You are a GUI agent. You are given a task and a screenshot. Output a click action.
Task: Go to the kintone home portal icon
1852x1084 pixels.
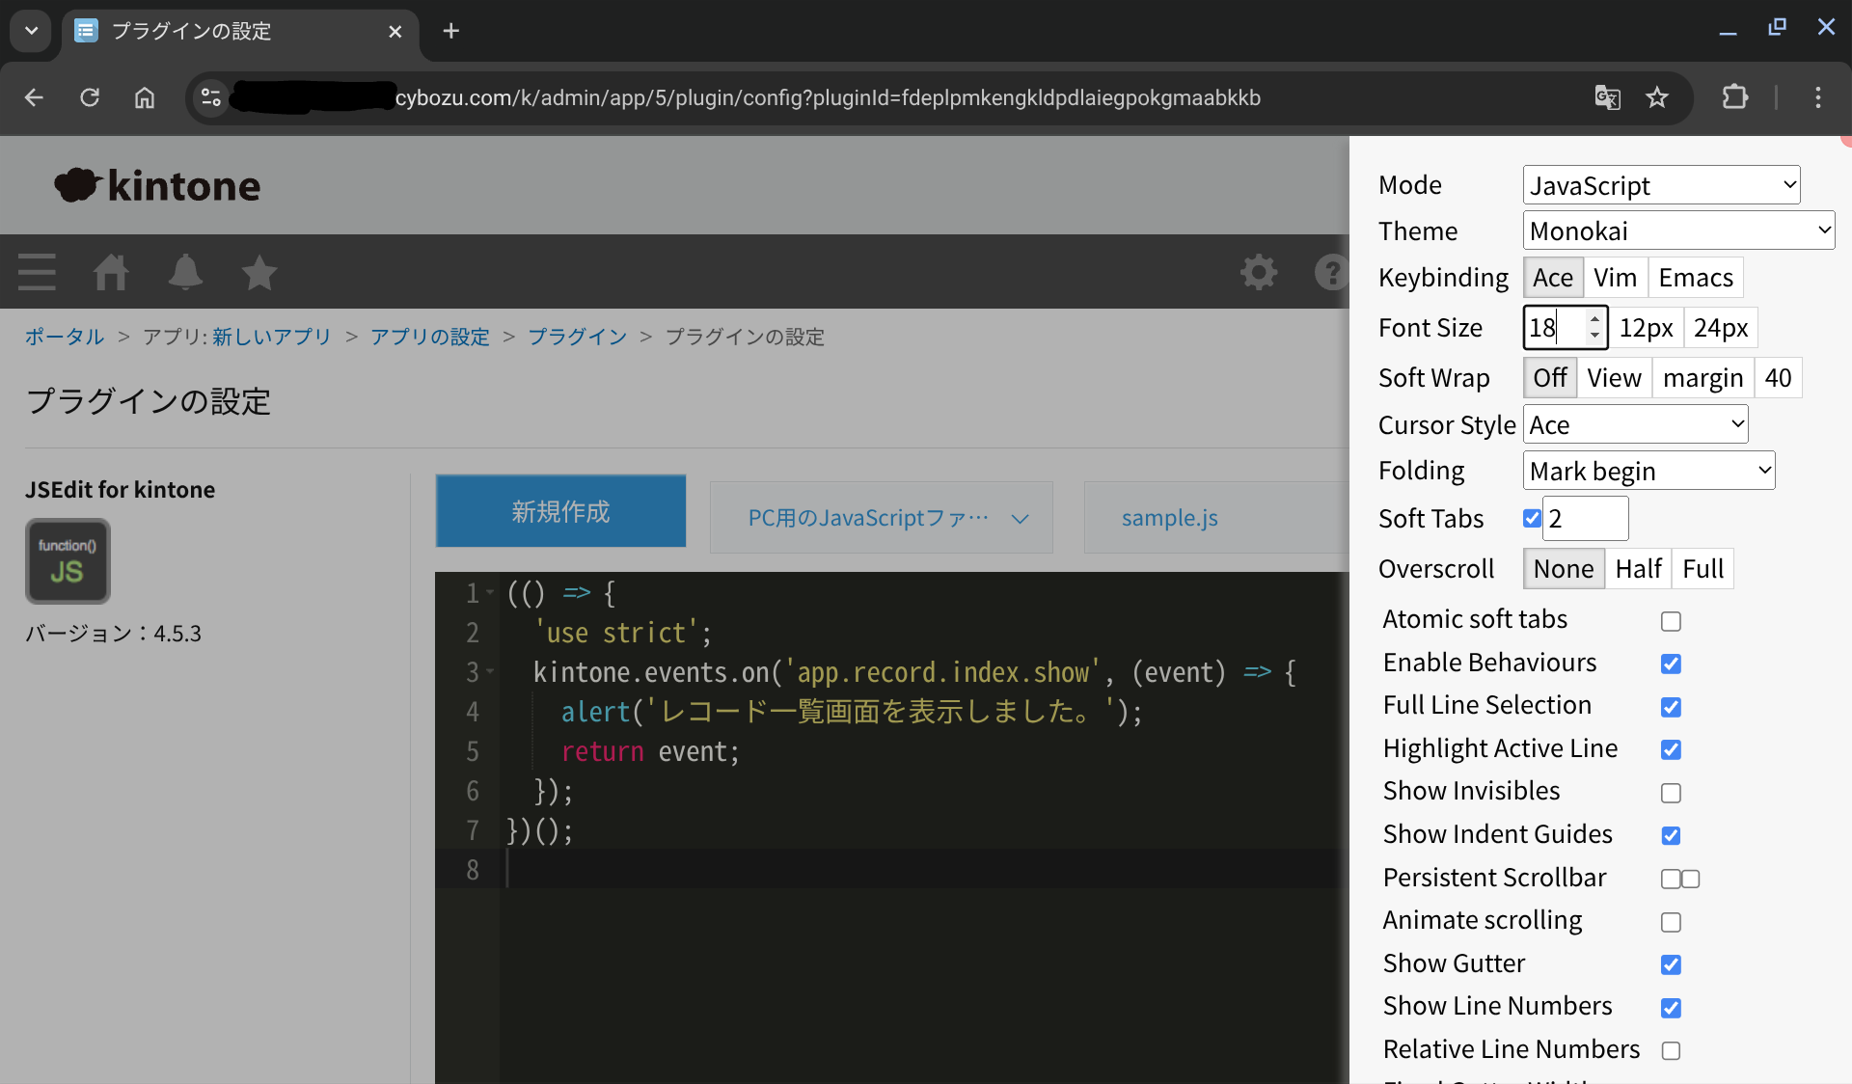click(x=111, y=272)
